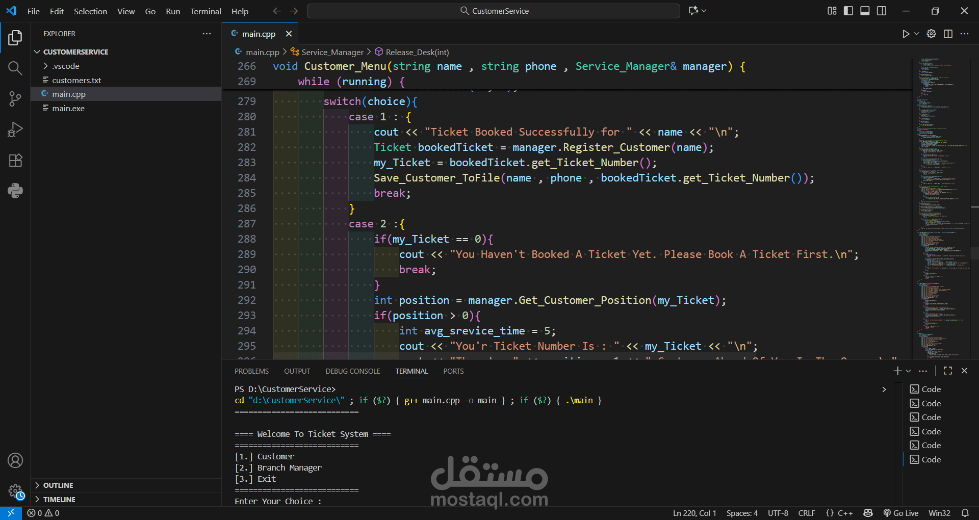Viewport: 979px width, 520px height.
Task: Switch to the PORTS panel tab
Action: coord(454,371)
